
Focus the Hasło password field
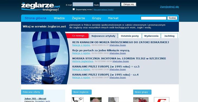pos(110,4)
